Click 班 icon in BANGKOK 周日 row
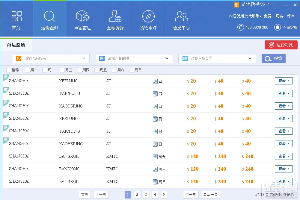The width and height of the screenshot is (300, 200). [x=155, y=182]
